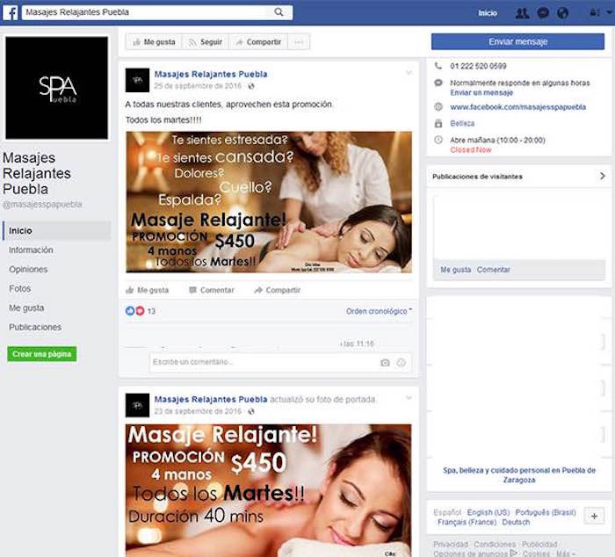Open the notifications globe icon
The image size is (615, 557).
(563, 13)
